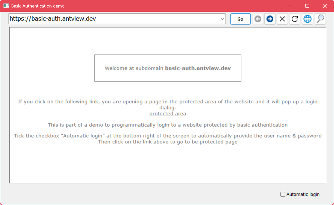Enable the Automatic login checkbox
Screen dimensions: 334x205
(x=283, y=194)
